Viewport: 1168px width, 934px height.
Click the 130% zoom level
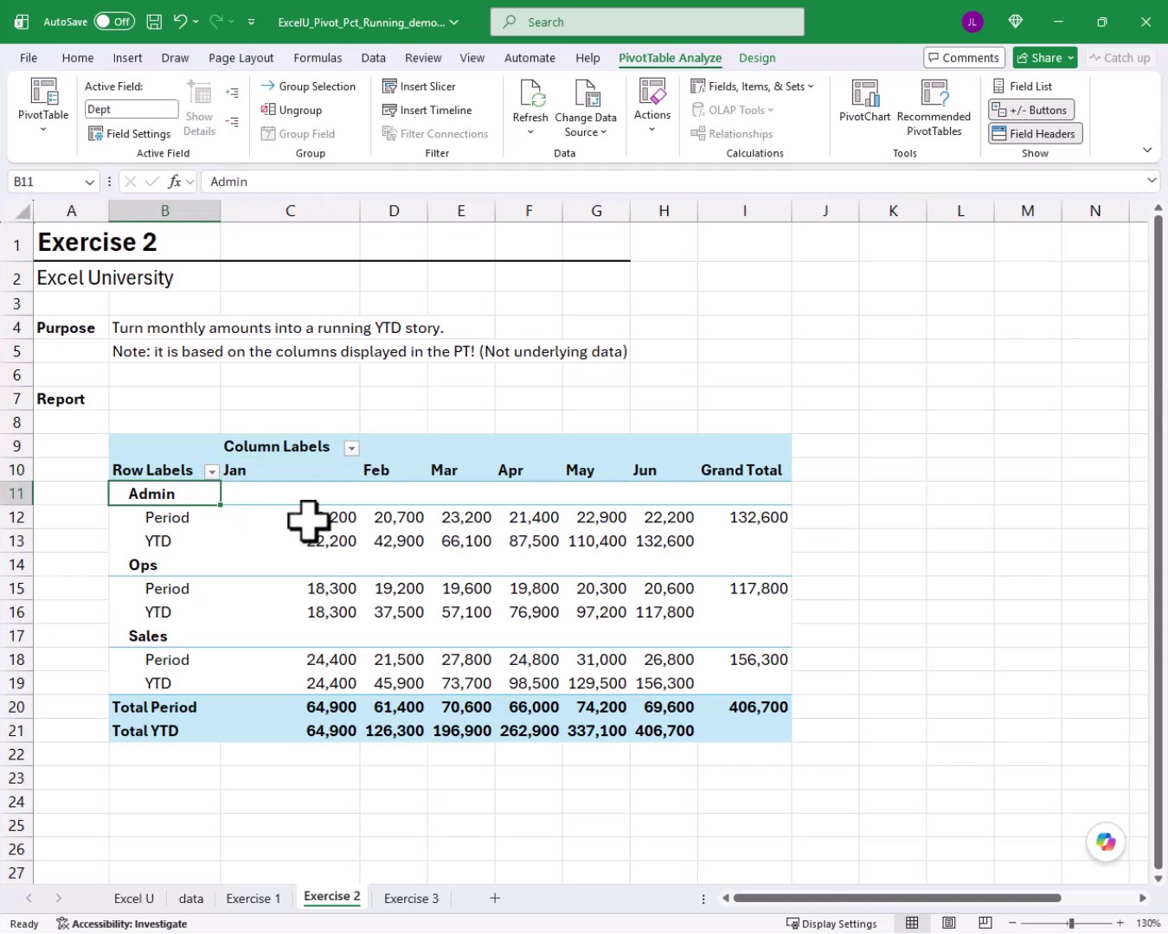pyautogui.click(x=1147, y=924)
